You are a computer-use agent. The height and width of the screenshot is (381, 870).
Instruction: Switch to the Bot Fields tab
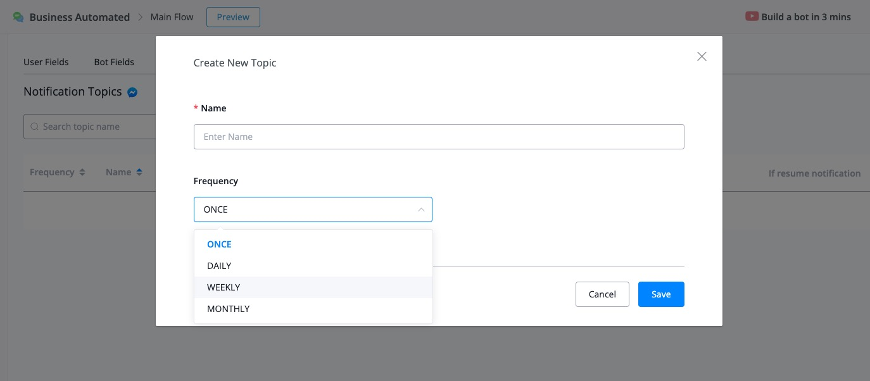tap(114, 62)
